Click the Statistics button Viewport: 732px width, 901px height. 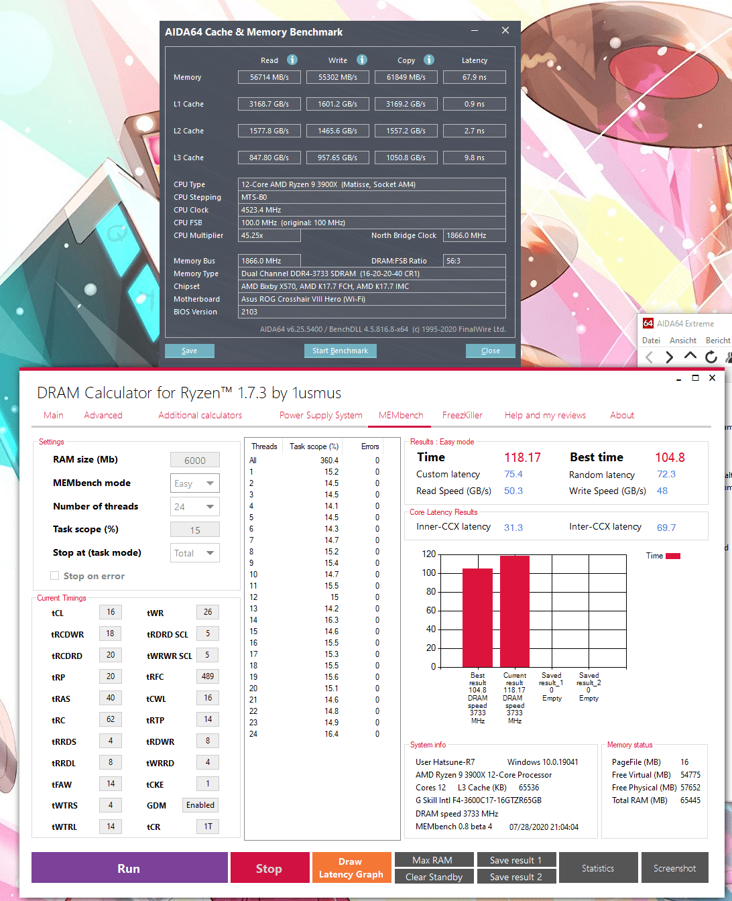pyautogui.click(x=598, y=868)
